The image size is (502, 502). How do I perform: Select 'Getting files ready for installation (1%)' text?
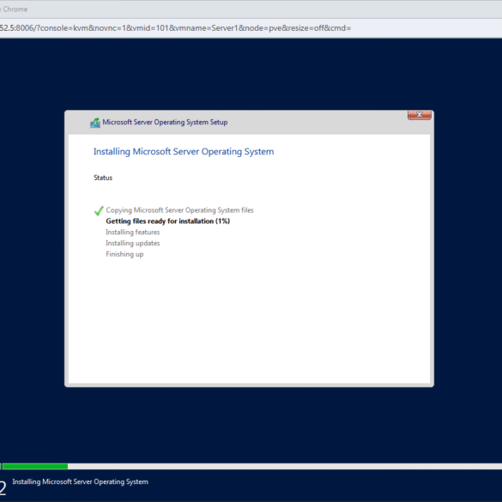[x=167, y=221]
